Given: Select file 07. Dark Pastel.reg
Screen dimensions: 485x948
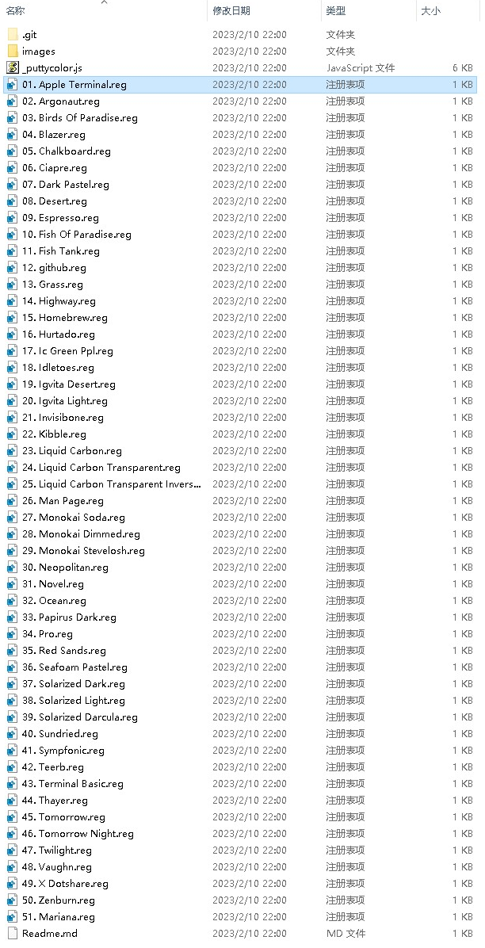Looking at the screenshot, I should 66,185.
